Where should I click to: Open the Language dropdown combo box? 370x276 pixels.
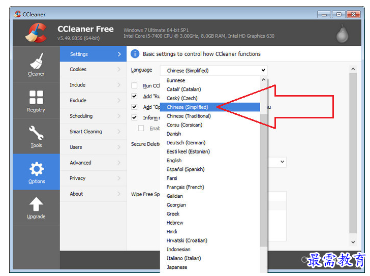coord(214,71)
